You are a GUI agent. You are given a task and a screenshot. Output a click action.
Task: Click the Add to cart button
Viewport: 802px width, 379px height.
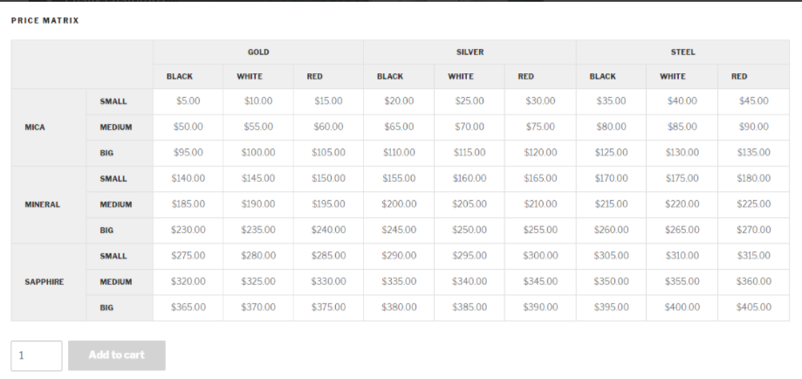pos(117,355)
